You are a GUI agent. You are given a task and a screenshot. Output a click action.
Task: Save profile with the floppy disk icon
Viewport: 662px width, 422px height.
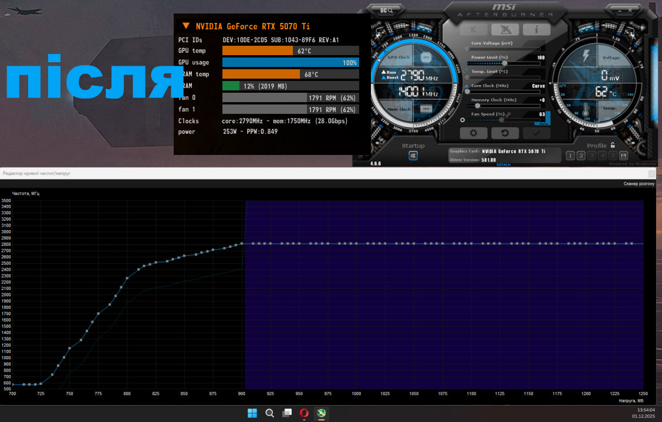(x=623, y=156)
